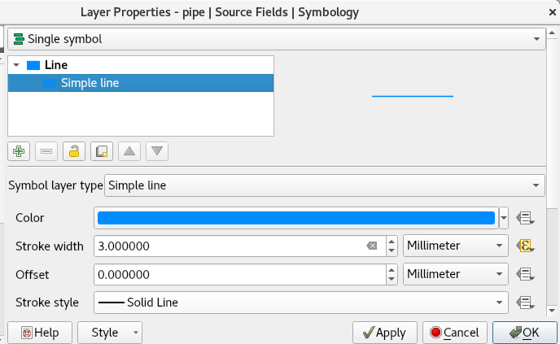Select the Simple line tree item
Image resolution: width=560 pixels, height=344 pixels.
(141, 83)
